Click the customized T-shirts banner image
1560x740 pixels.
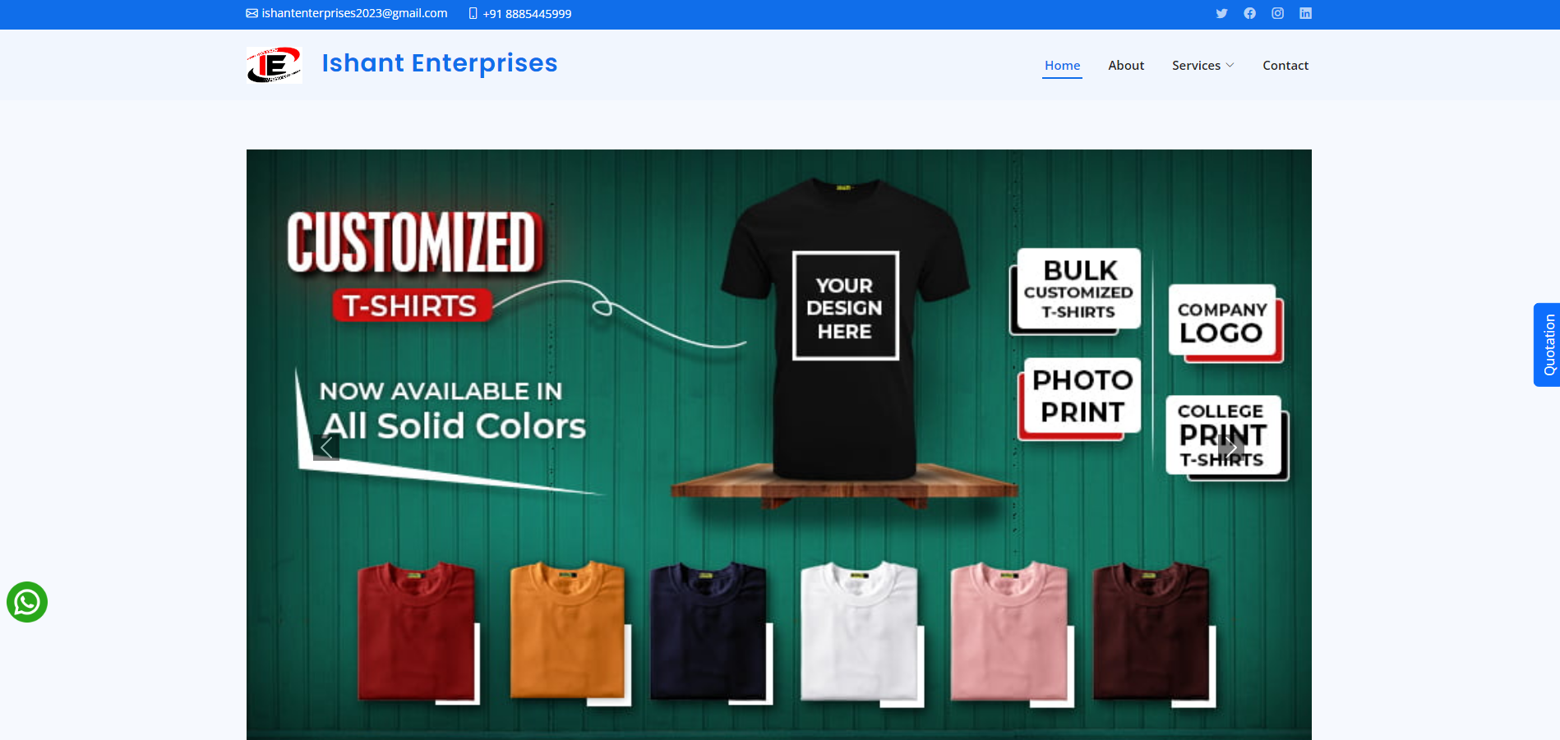[779, 444]
